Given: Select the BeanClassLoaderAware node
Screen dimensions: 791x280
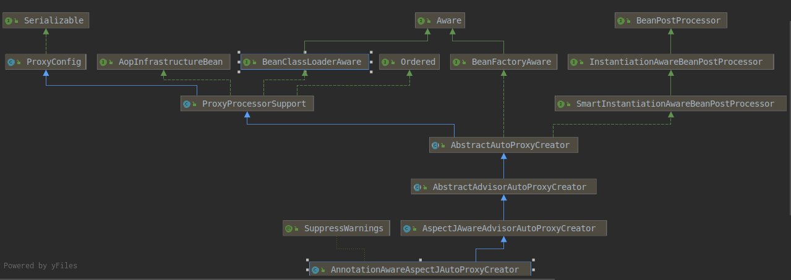Looking at the screenshot, I should 311,62.
